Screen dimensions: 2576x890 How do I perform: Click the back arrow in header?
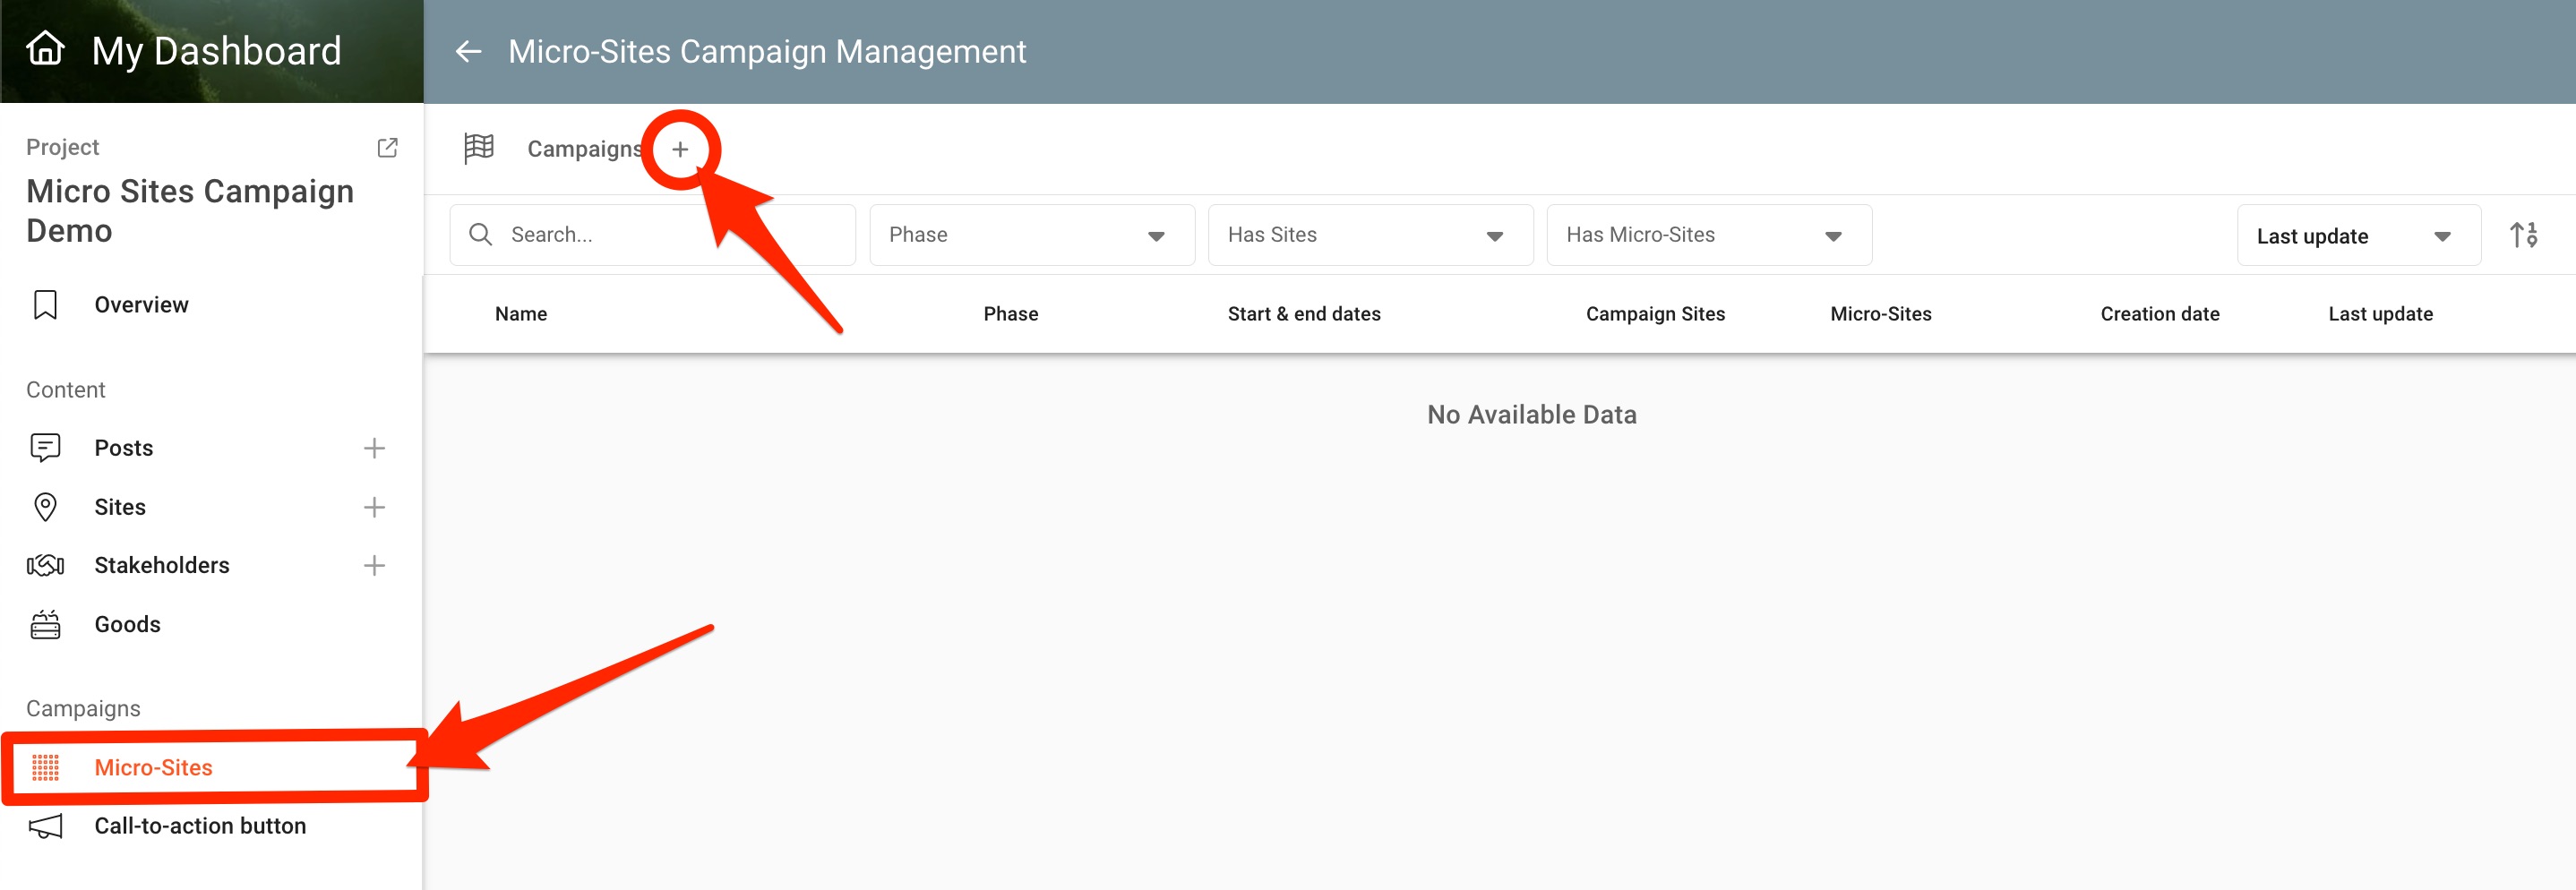click(468, 51)
